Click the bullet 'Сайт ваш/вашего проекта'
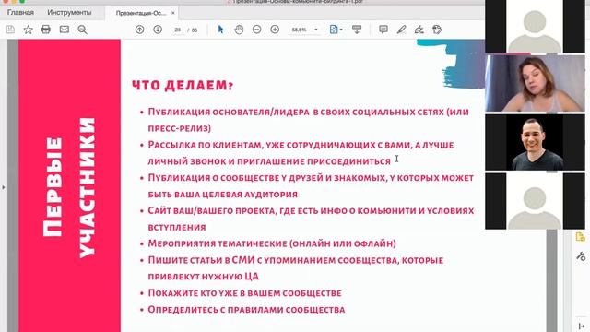The height and width of the screenshot is (332, 590). point(311,219)
